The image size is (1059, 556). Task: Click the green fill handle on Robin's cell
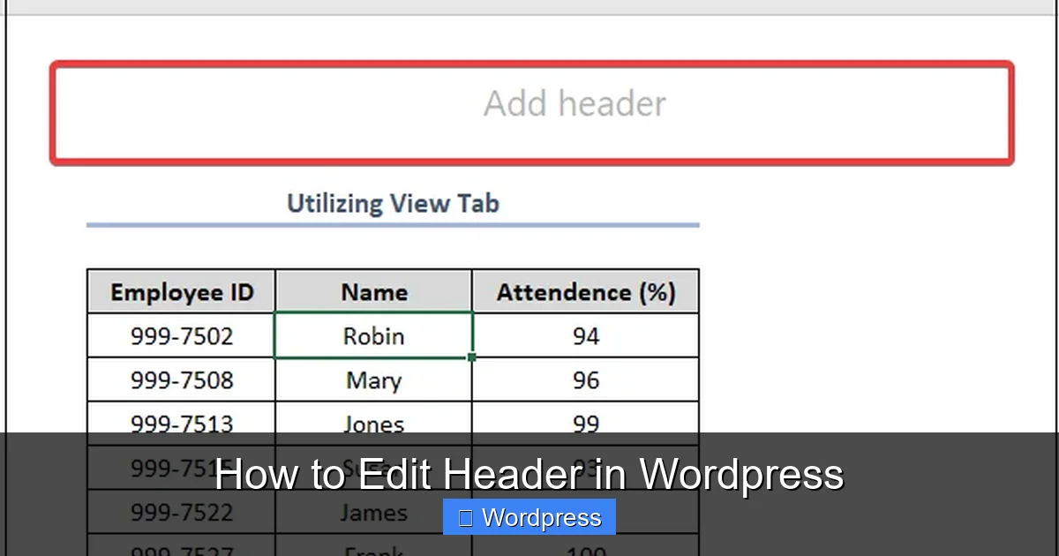coord(472,357)
